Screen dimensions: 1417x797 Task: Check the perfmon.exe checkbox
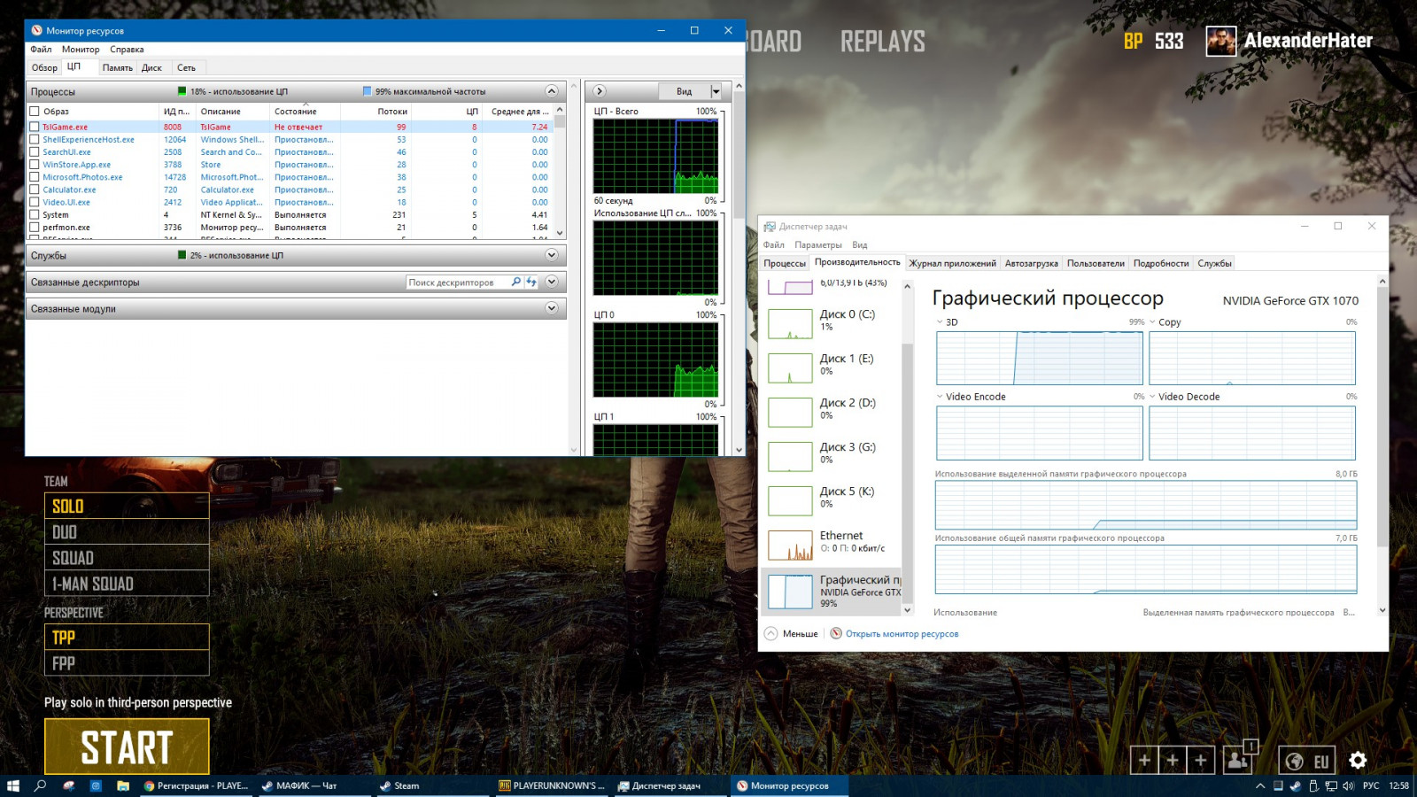point(35,227)
